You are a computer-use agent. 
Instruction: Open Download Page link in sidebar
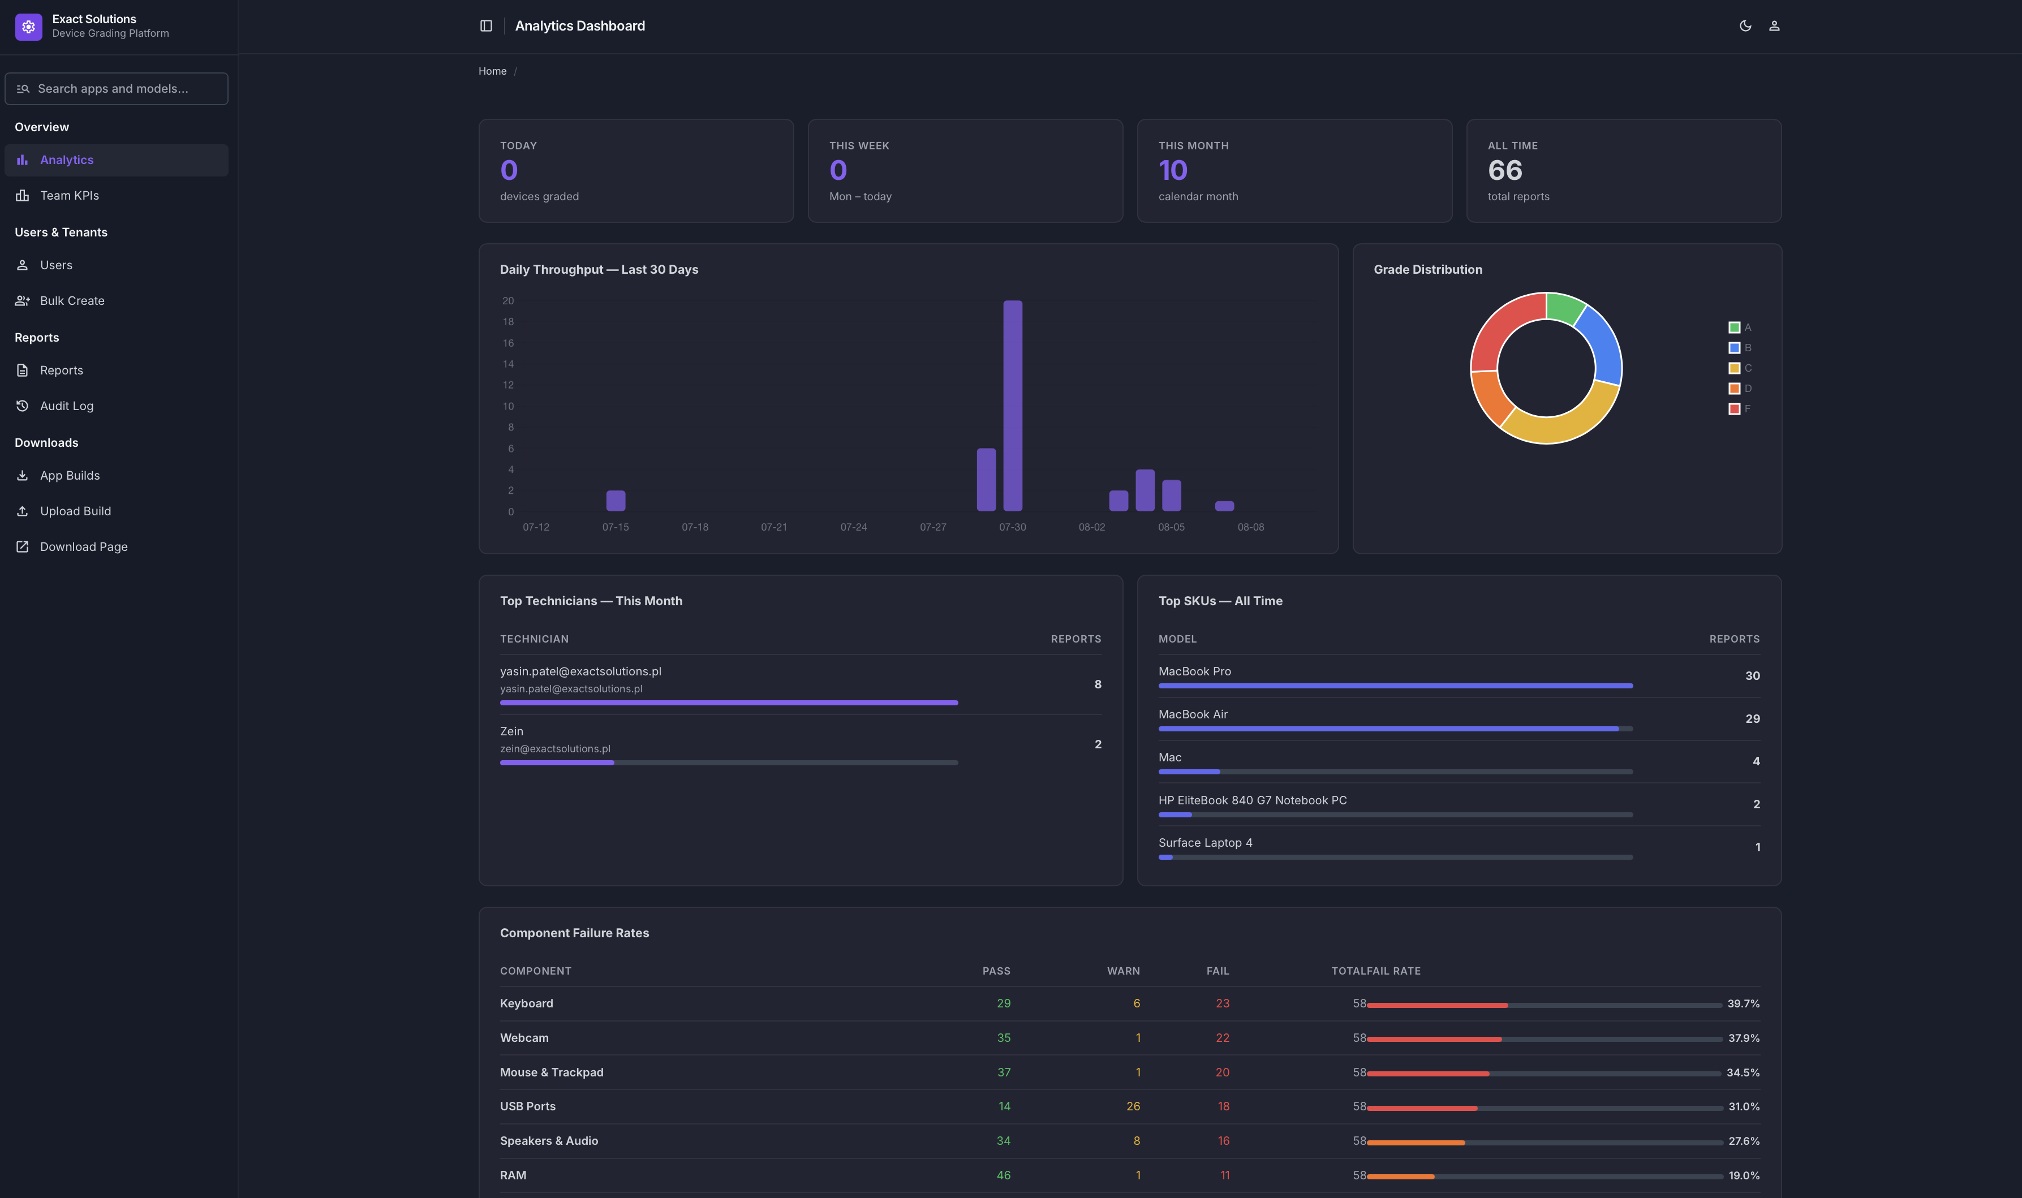pyautogui.click(x=116, y=546)
